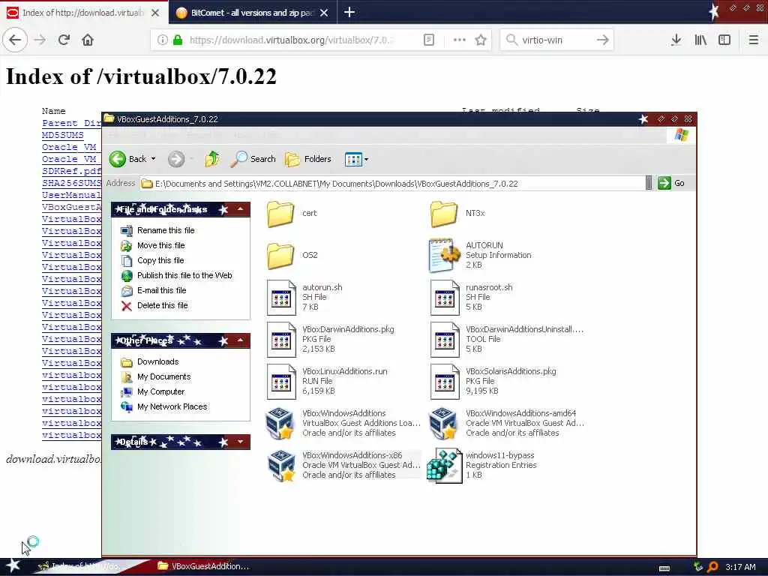Viewport: 768px width, 576px height.
Task: Go up one folder level icon
Action: point(212,159)
